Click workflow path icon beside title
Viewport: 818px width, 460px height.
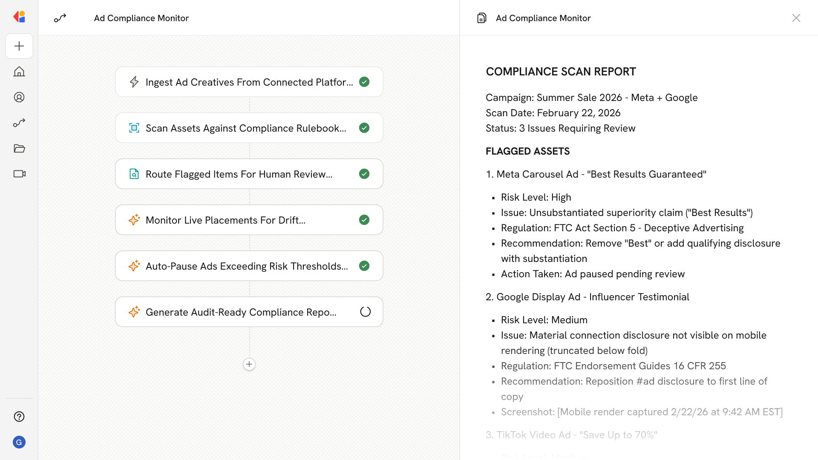pyautogui.click(x=60, y=18)
